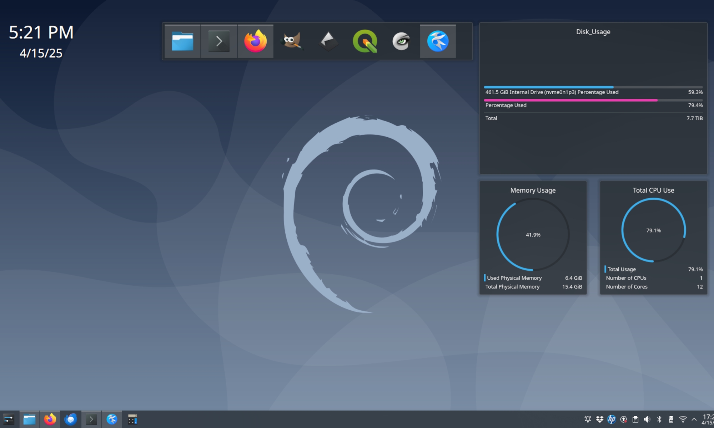This screenshot has height=428, width=714.
Task: Launch the terminal from the taskbar
Action: pyautogui.click(x=91, y=419)
